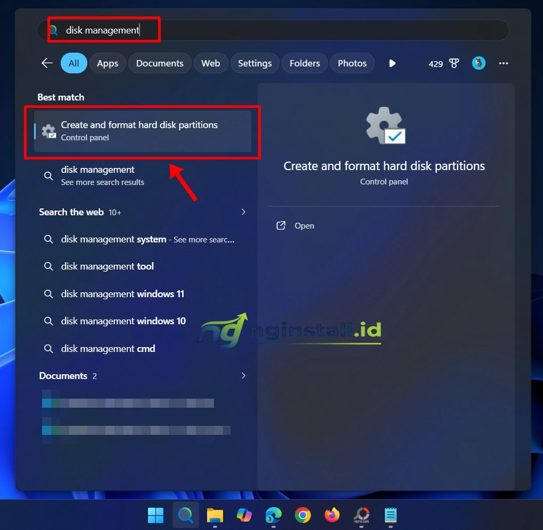The height and width of the screenshot is (530, 543).
Task: Click the Search icon on taskbar
Action: pos(186,515)
